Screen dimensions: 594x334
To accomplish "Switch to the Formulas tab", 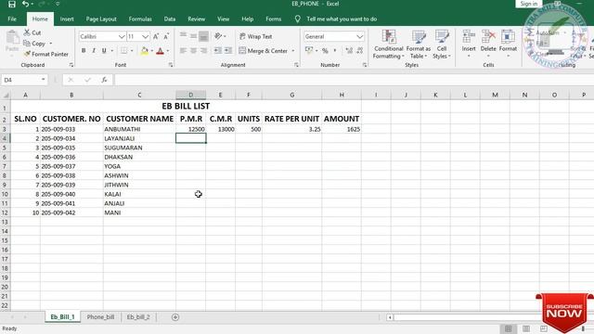I will click(140, 19).
